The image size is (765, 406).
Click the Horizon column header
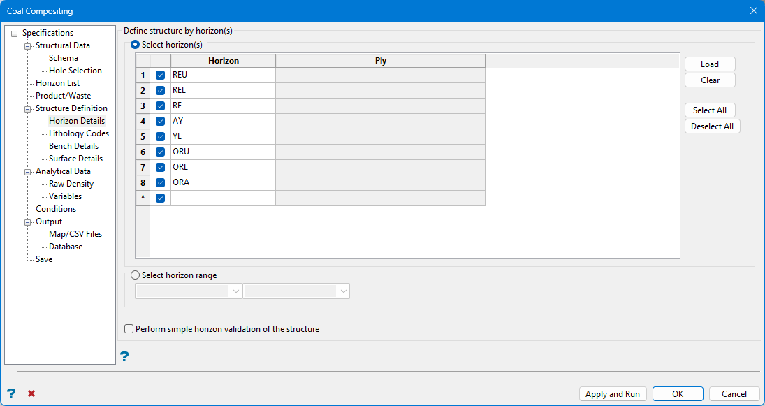tap(224, 61)
